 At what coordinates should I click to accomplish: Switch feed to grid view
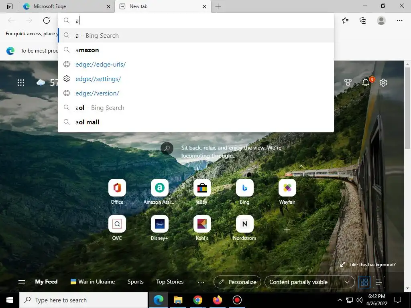coord(364,282)
